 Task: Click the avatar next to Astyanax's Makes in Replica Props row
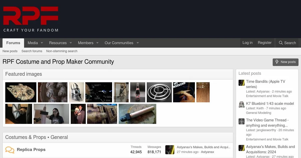coord(170,150)
